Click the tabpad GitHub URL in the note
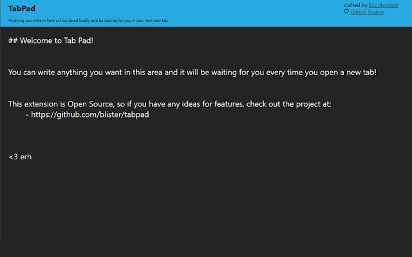The height and width of the screenshot is (257, 412). (90, 114)
